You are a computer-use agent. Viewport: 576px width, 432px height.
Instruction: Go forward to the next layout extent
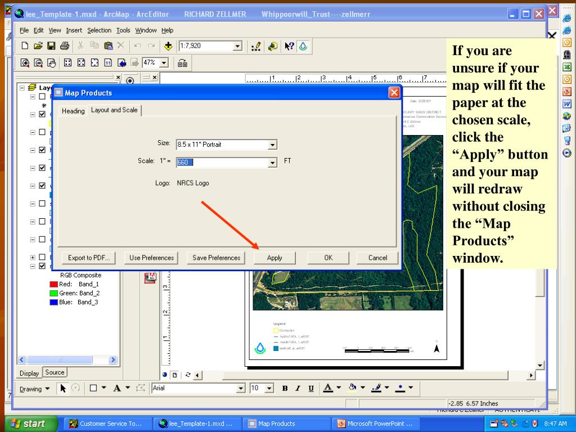(x=134, y=63)
